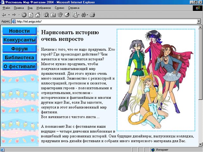This screenshot has width=203, height=152.
Task: Open the History toolbar icon
Action: pos(67,15)
